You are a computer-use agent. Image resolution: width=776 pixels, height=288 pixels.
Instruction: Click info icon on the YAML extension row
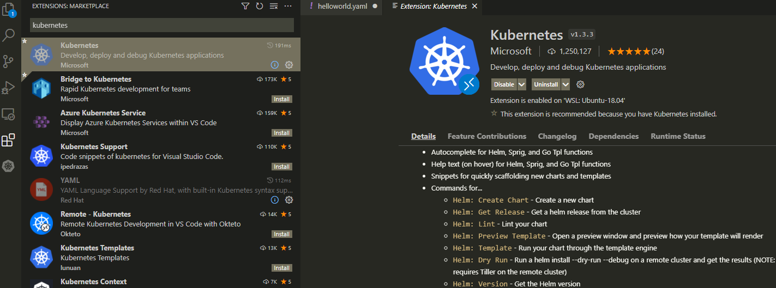[x=275, y=200]
